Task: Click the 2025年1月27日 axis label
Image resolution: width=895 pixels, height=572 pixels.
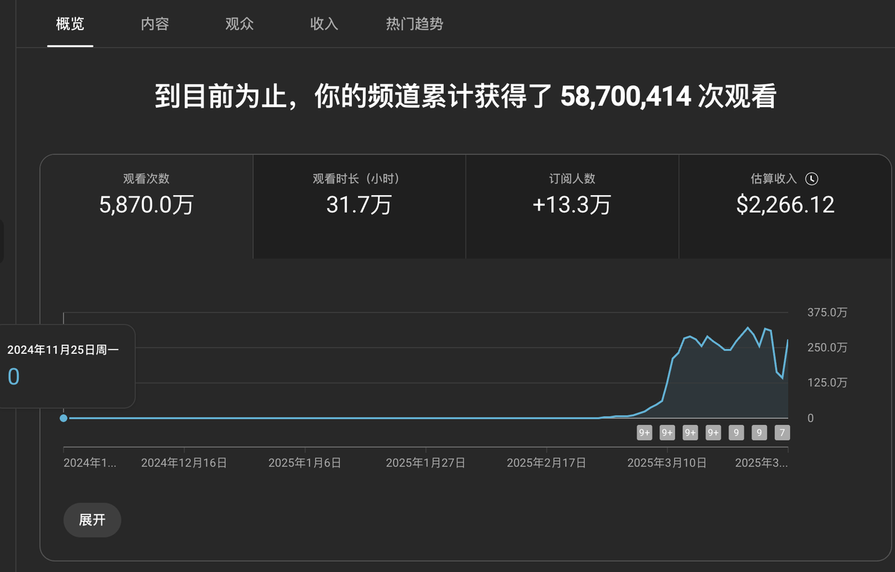Action: tap(425, 463)
